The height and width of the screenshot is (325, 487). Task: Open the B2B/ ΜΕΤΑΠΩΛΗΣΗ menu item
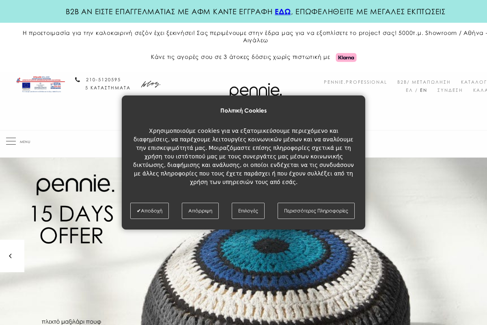click(424, 82)
